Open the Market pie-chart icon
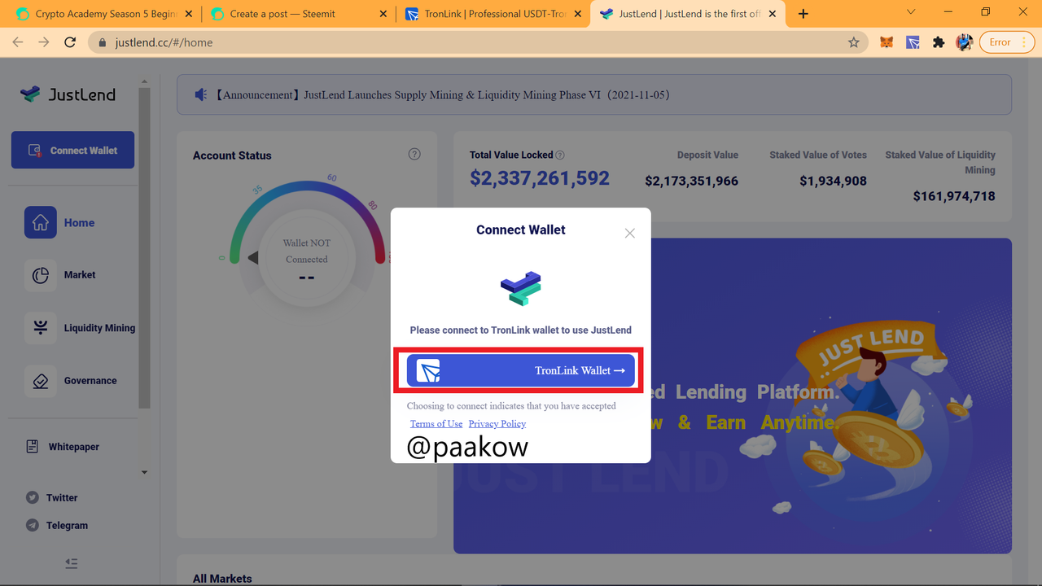This screenshot has width=1042, height=586. click(x=41, y=275)
